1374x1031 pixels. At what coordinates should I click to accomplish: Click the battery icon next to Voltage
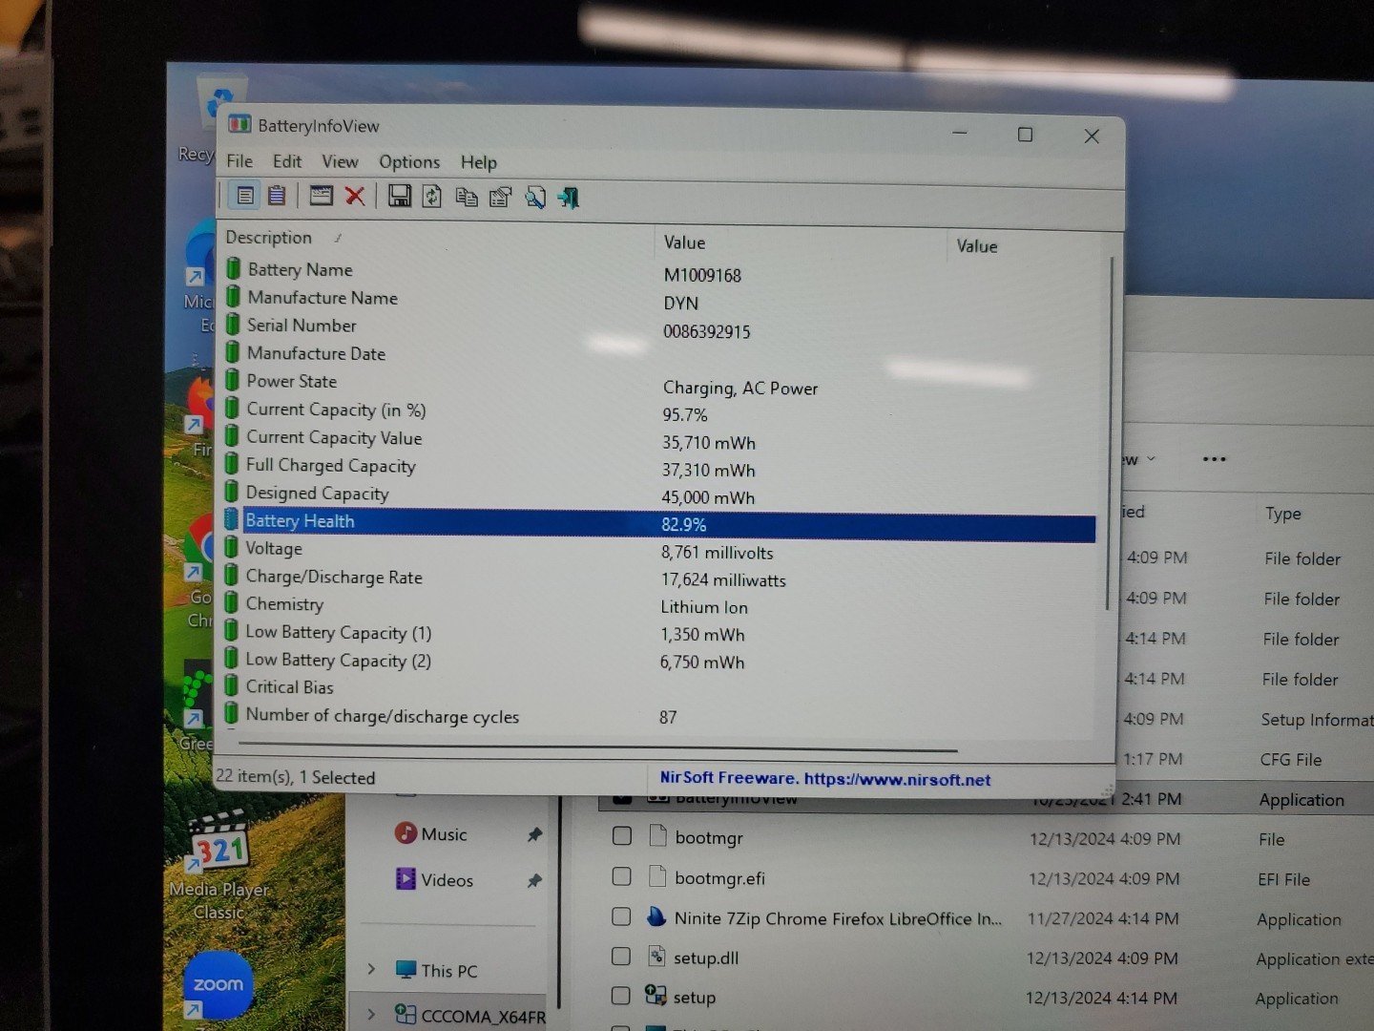(231, 547)
